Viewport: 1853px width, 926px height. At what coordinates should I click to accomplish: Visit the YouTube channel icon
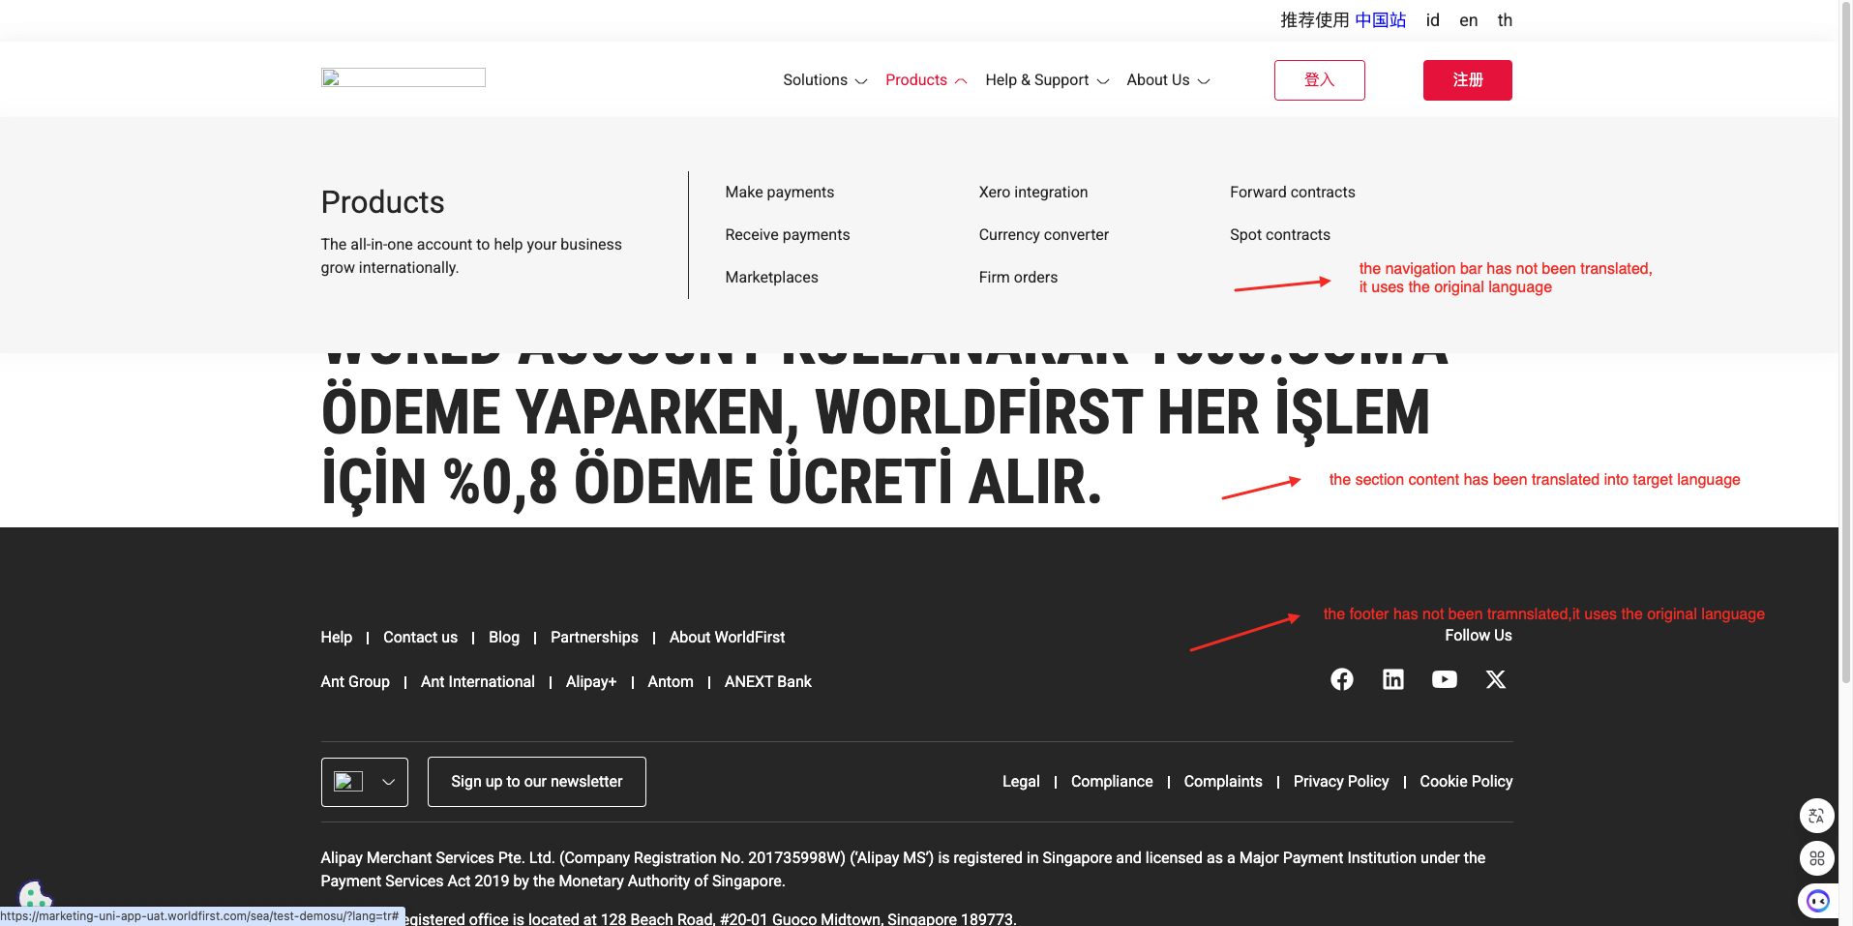click(1444, 679)
